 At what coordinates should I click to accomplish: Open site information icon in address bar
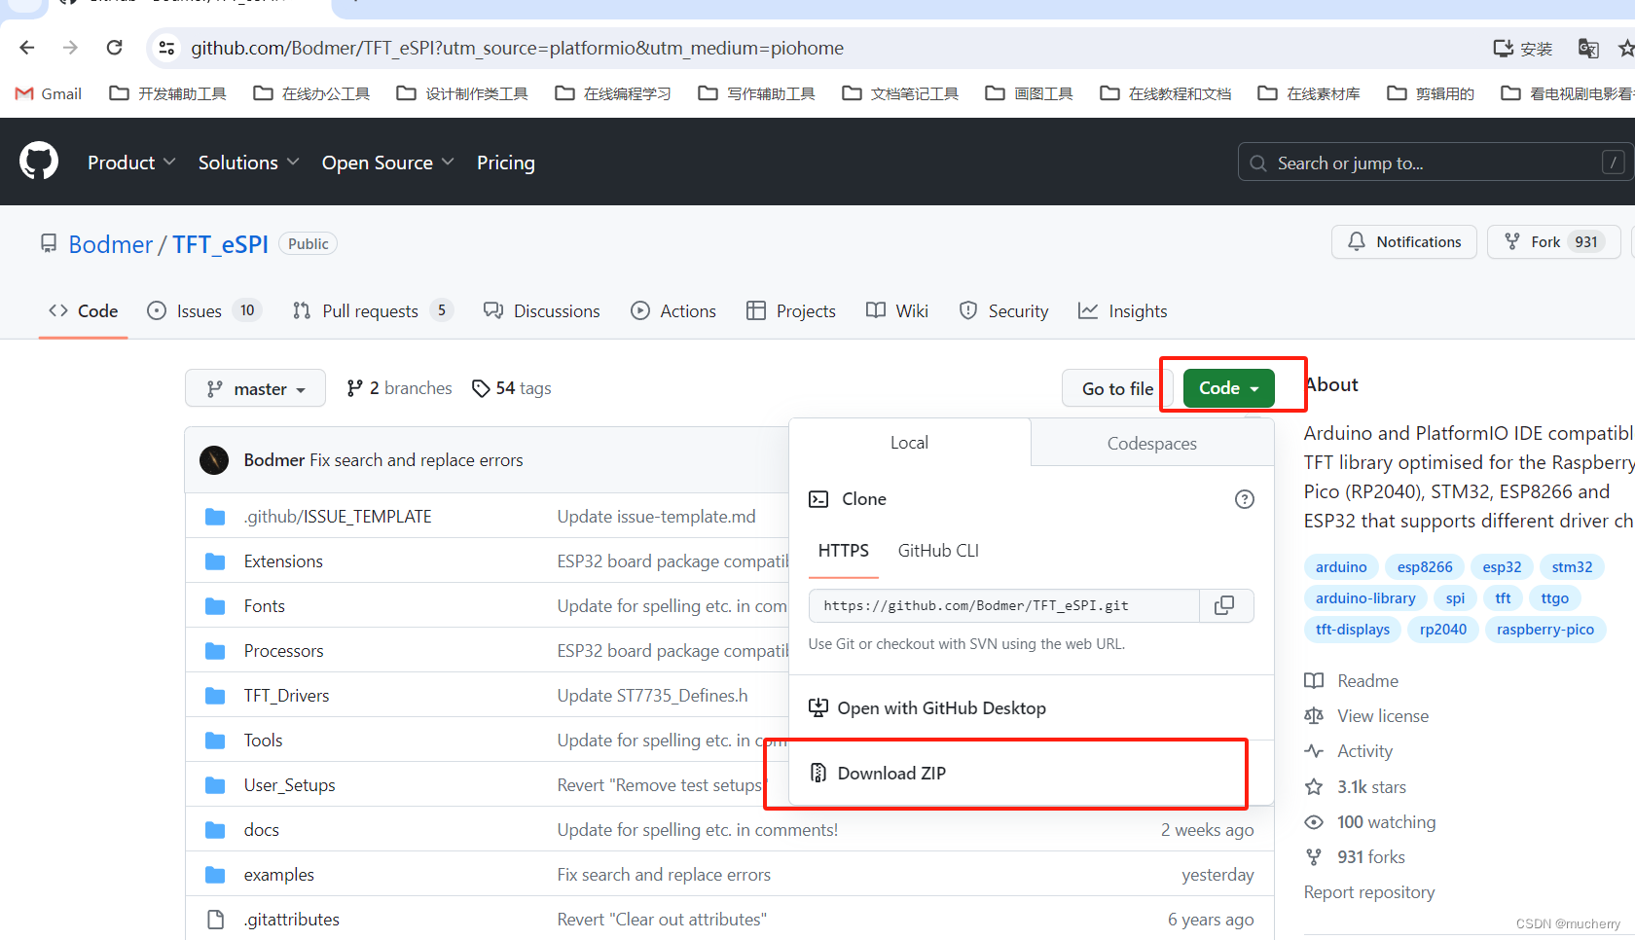pos(166,48)
